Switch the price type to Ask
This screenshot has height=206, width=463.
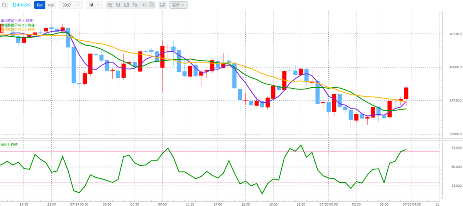coord(51,5)
